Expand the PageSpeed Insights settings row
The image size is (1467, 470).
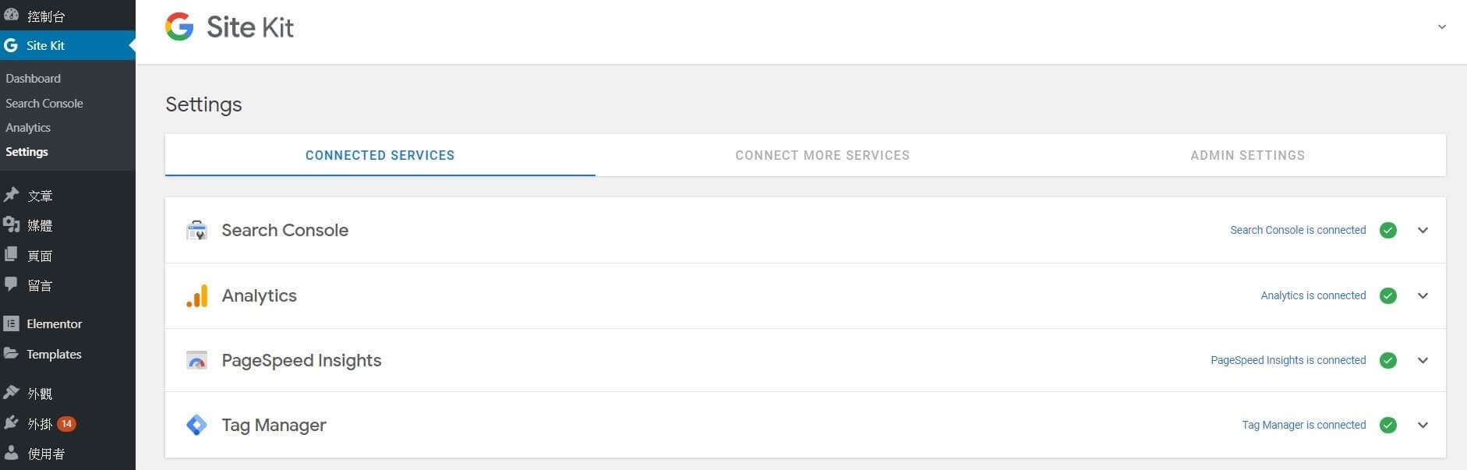(x=1423, y=361)
